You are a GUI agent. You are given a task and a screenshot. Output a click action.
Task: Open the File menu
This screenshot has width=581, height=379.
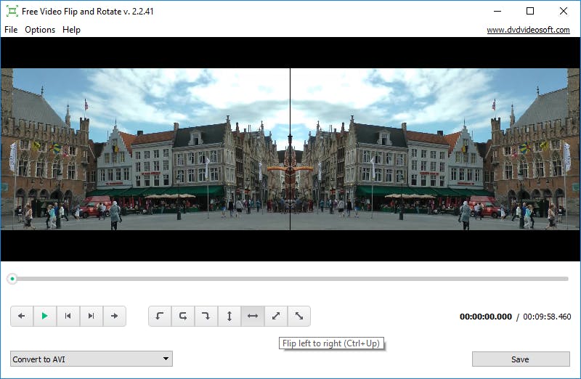pos(11,30)
